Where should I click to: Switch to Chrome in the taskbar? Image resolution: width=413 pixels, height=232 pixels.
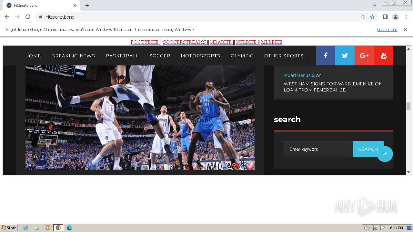coord(58,228)
